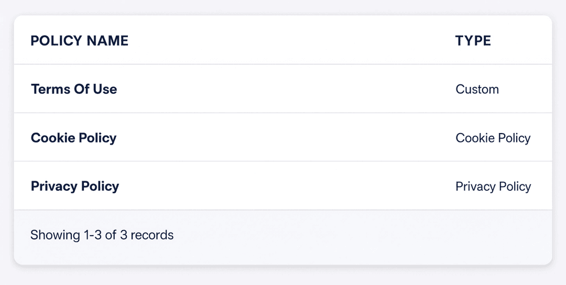The image size is (566, 285).
Task: Sort by the TYPE column header
Action: pyautogui.click(x=473, y=41)
